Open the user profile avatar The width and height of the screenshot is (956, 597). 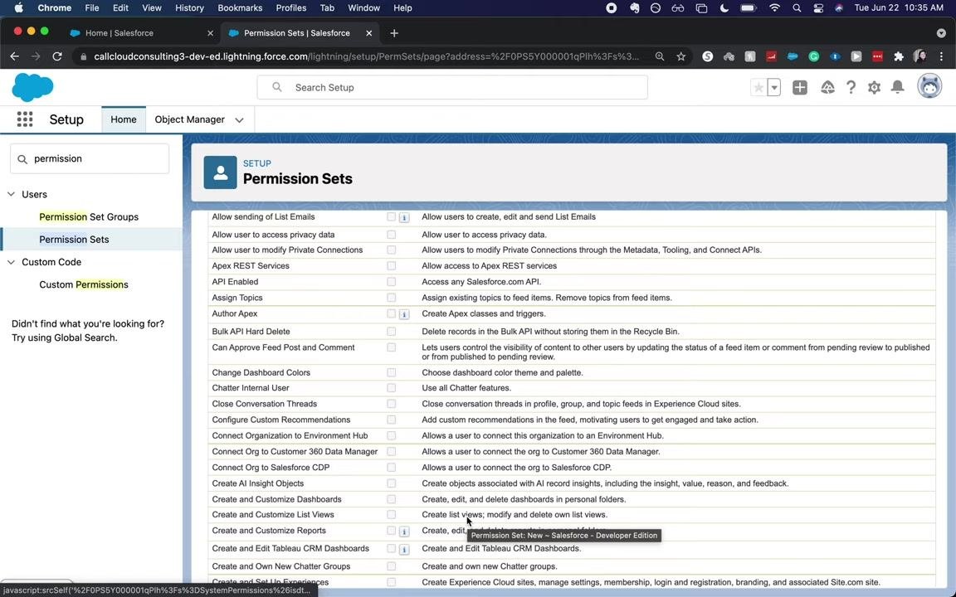[x=929, y=86]
